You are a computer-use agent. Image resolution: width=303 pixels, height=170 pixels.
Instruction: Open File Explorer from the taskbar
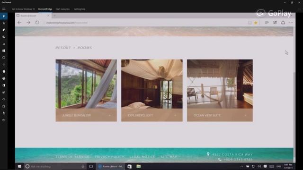(x=139, y=166)
